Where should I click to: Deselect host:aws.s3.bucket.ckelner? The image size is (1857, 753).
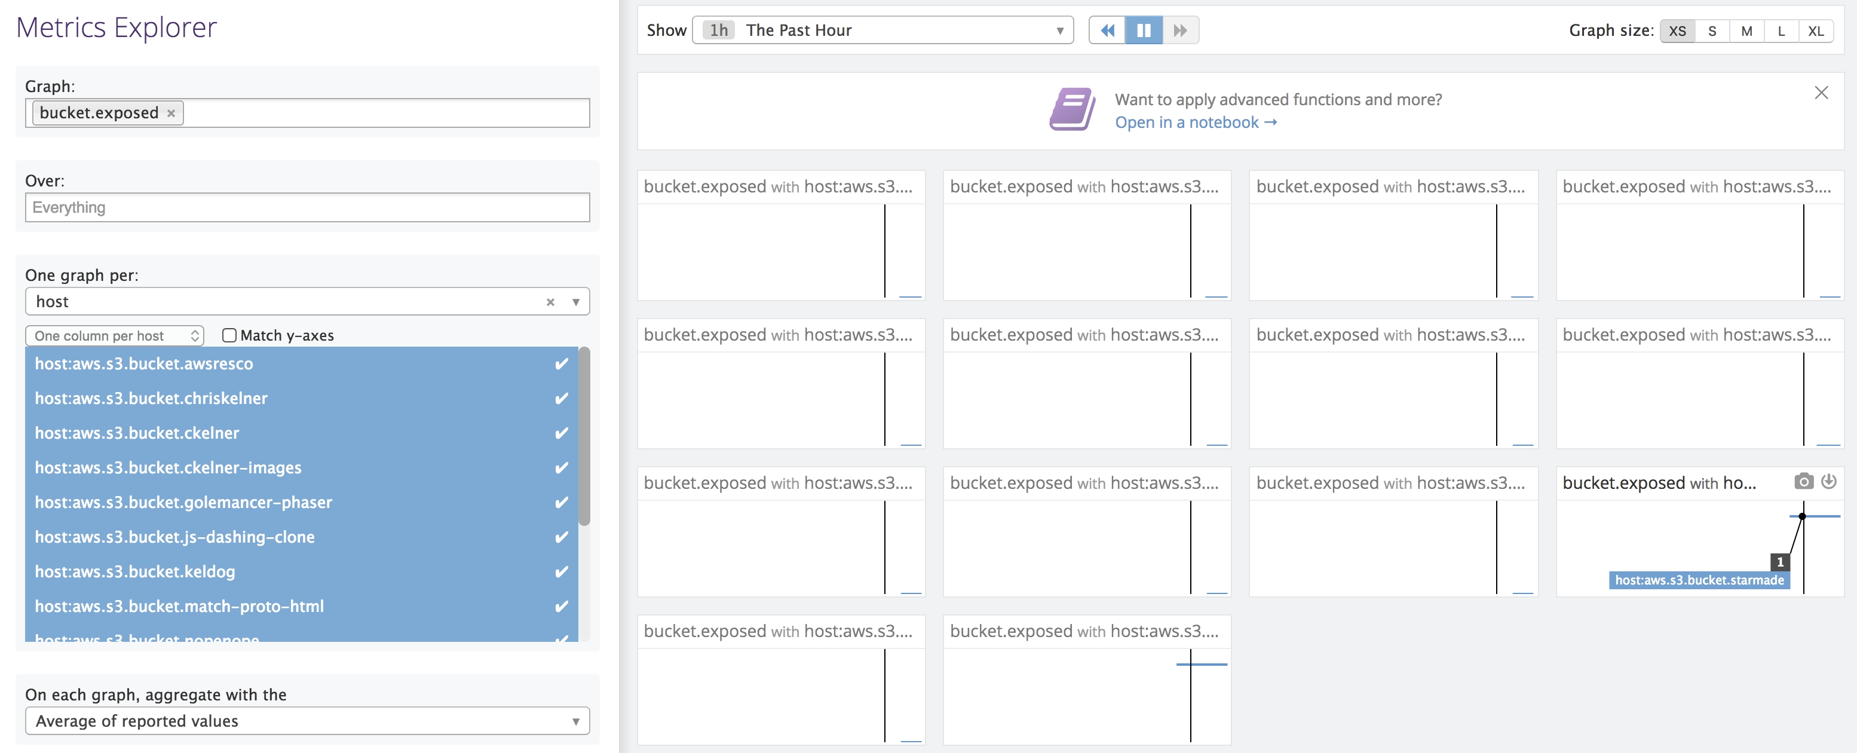(x=301, y=433)
